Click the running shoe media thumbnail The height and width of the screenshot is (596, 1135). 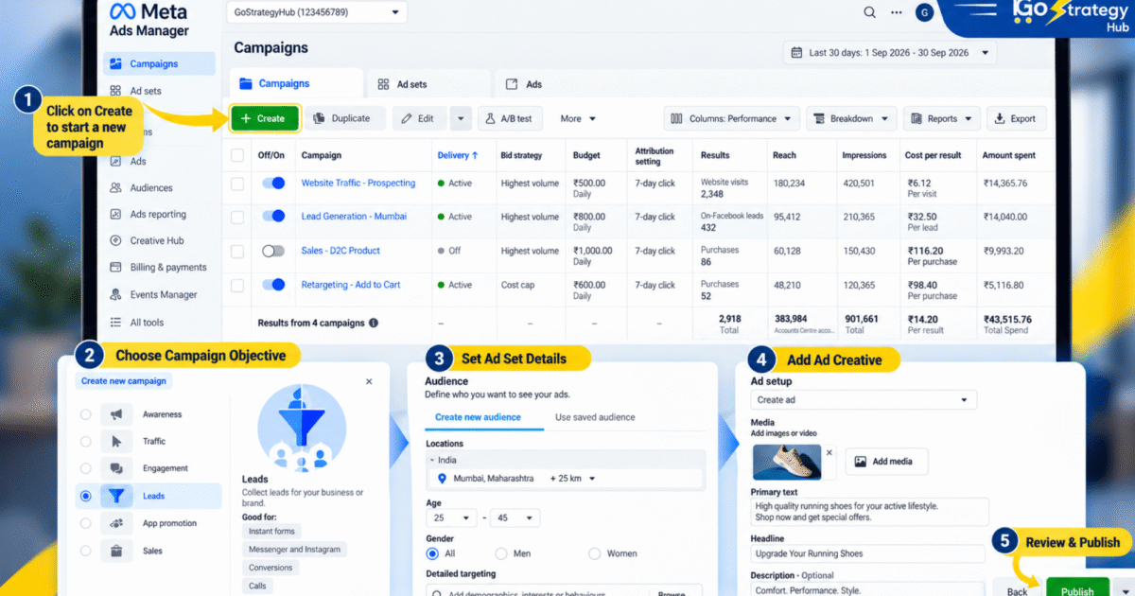788,462
